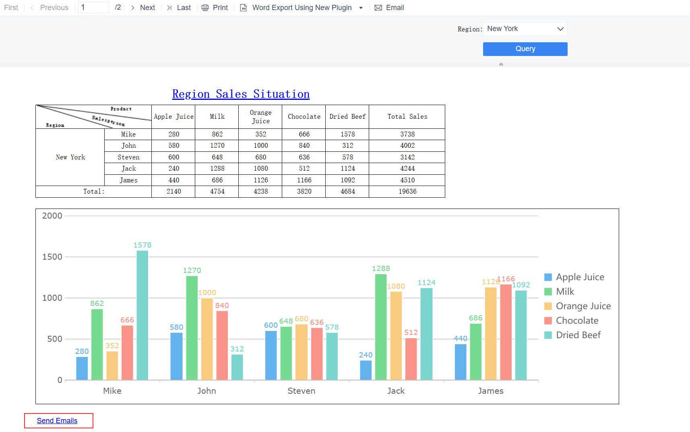Image resolution: width=690 pixels, height=432 pixels.
Task: Click the blue Query button
Action: (525, 49)
